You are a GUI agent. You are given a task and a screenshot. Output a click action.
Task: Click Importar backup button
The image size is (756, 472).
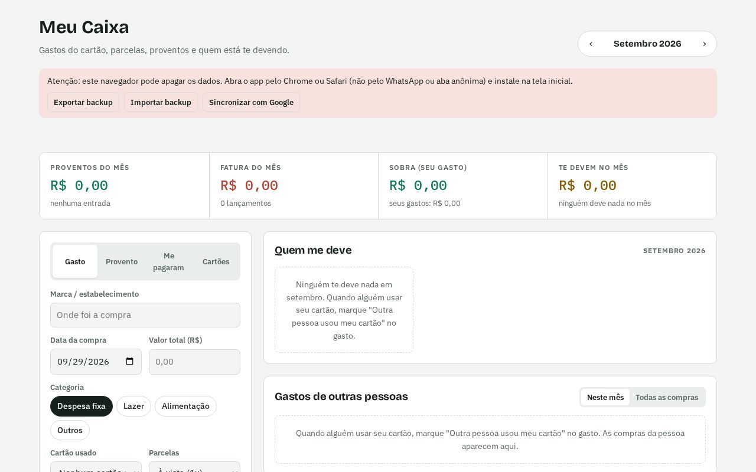(161, 102)
